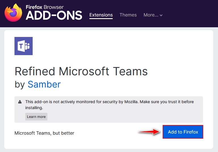Open the Themes tab
The height and width of the screenshot is (152, 218).
pyautogui.click(x=128, y=15)
